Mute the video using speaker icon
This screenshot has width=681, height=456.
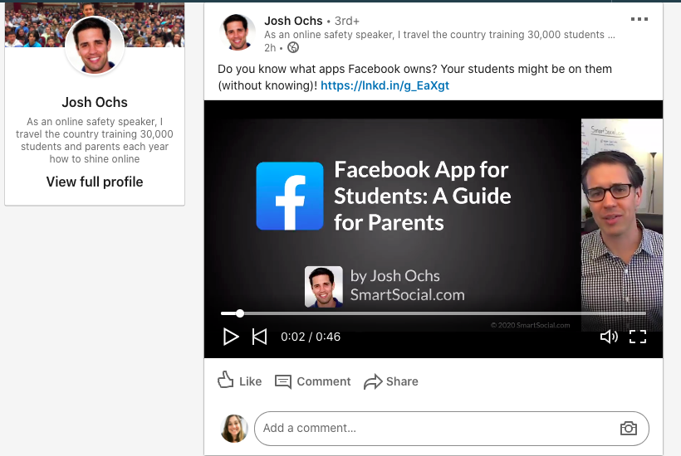click(x=609, y=337)
